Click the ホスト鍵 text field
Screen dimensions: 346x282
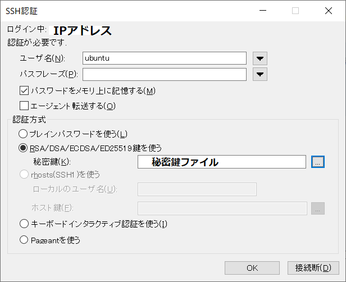(222, 208)
